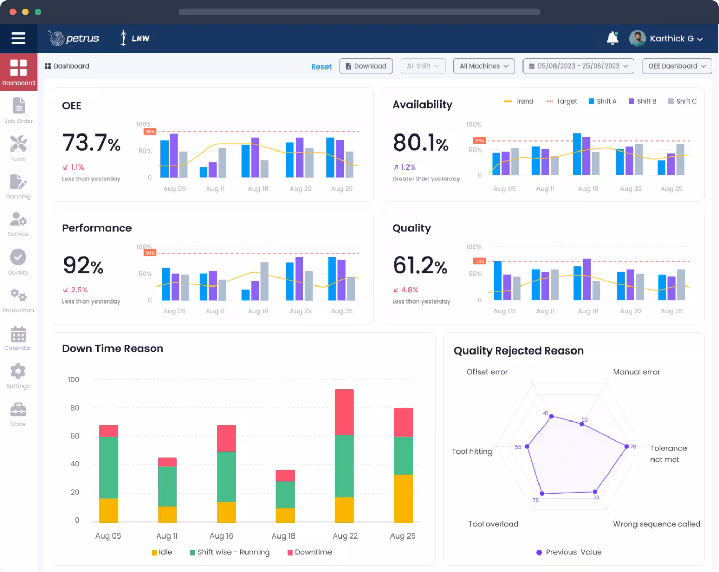
Task: Open Calendar in sidebar
Action: click(18, 338)
